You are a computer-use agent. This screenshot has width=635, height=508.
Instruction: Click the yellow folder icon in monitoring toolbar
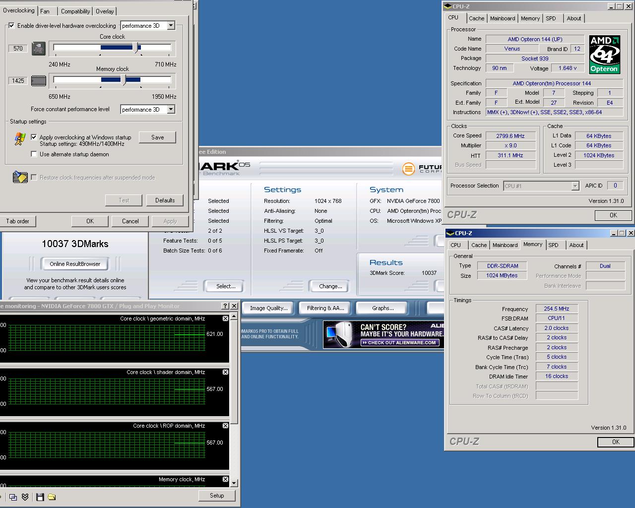pos(52,497)
